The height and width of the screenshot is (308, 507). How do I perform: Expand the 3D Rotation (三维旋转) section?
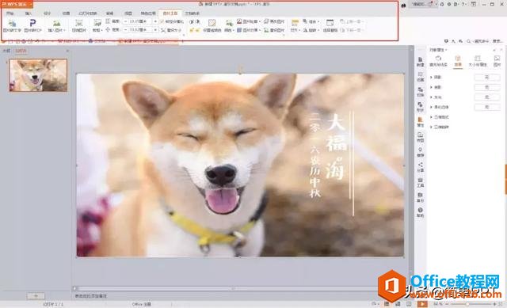point(439,127)
